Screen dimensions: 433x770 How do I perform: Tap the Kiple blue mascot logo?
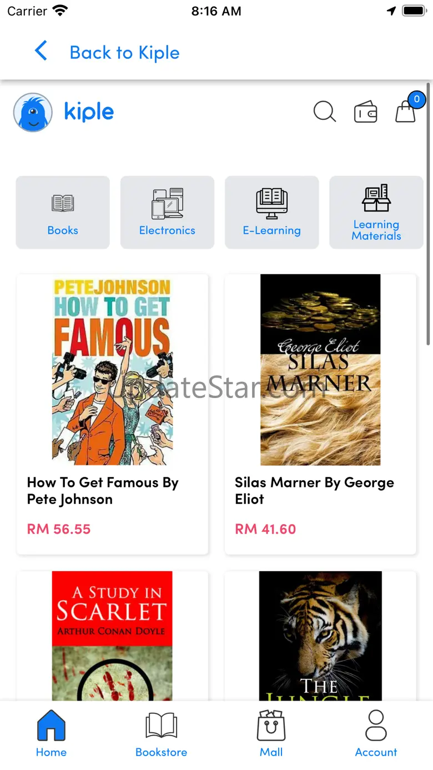(33, 112)
